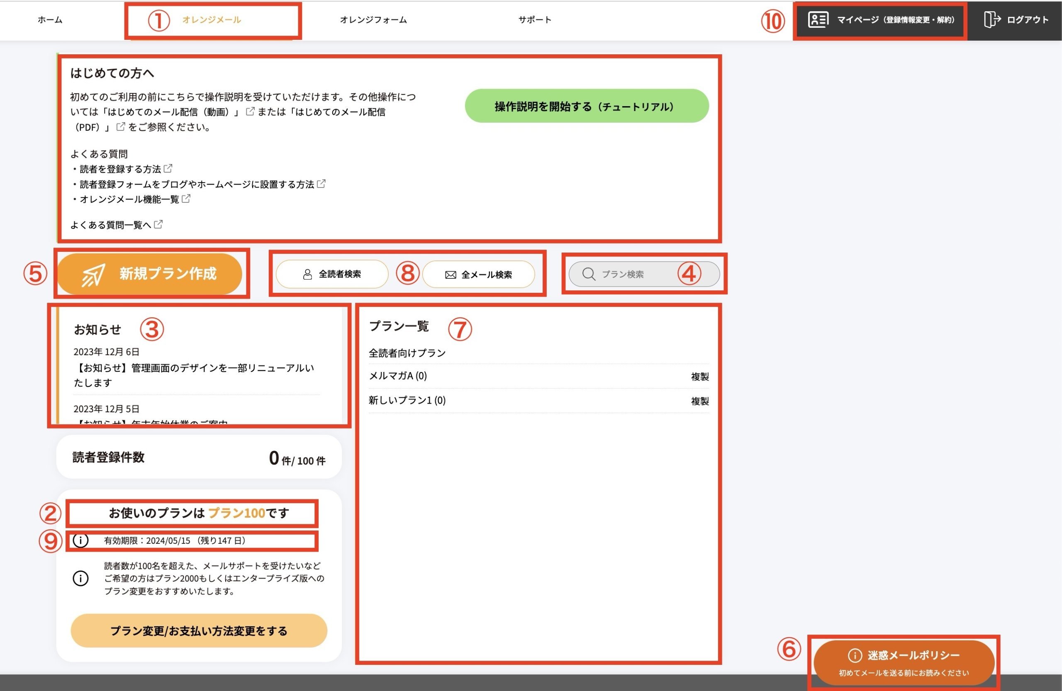Click info icon beside 読者数が100名を超えた note
Image resolution: width=1062 pixels, height=691 pixels.
coord(80,579)
